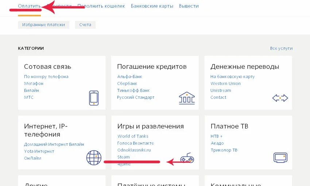Choose На банковскую карту link

click(x=233, y=76)
